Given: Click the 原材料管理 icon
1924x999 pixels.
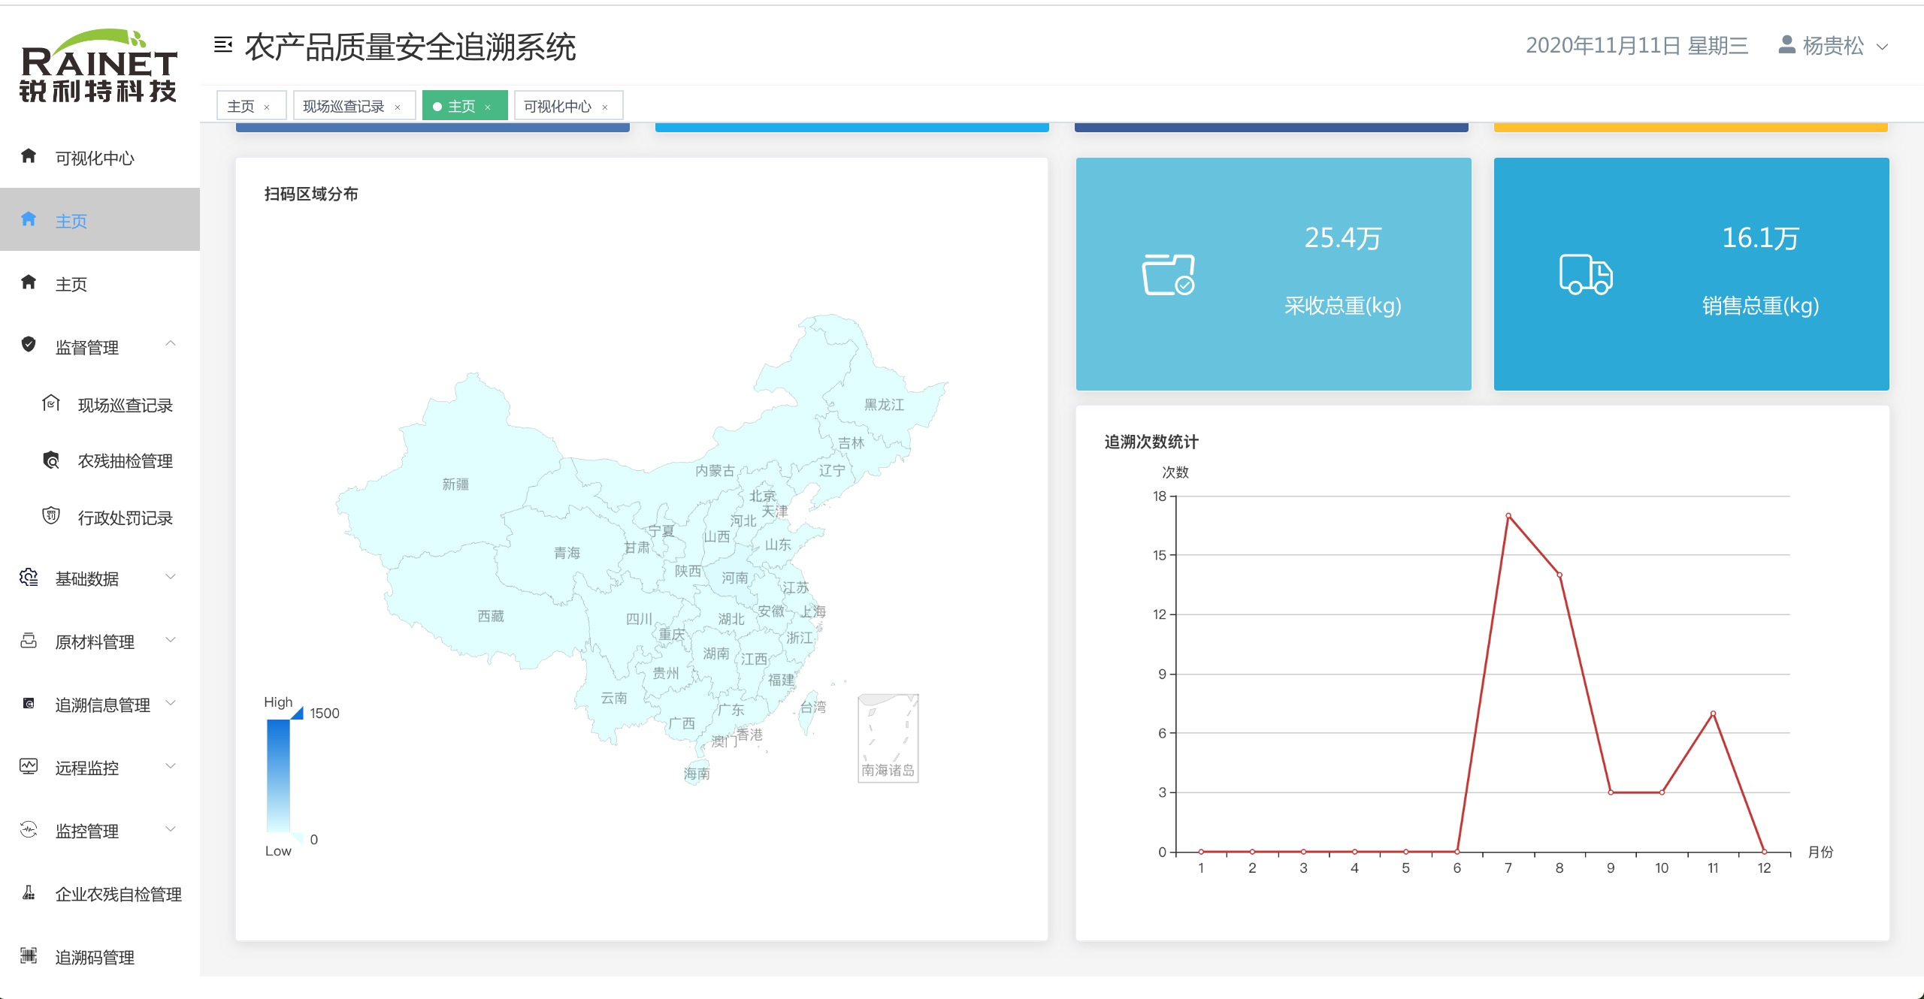Looking at the screenshot, I should pos(29,640).
